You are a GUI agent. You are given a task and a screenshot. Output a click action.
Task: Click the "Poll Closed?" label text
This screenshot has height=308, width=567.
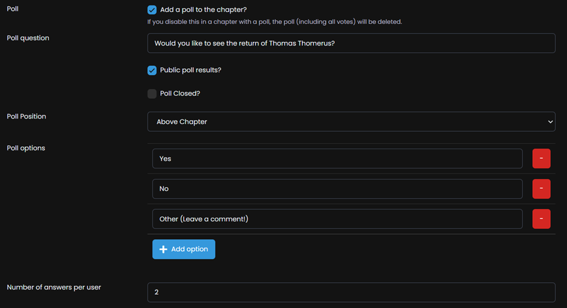click(180, 93)
